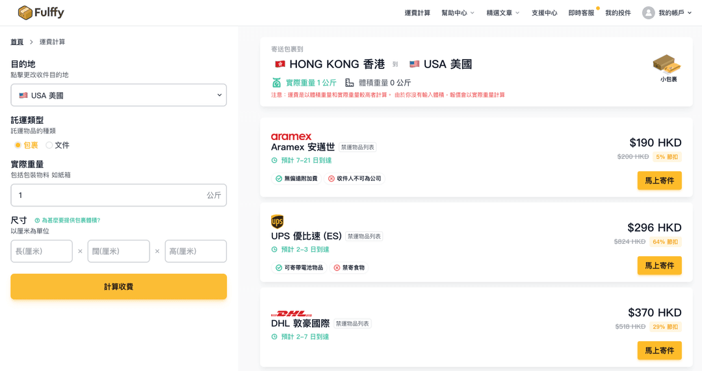The image size is (702, 371).
Task: Click 馬上寄件 for Aramex
Action: [x=659, y=180]
